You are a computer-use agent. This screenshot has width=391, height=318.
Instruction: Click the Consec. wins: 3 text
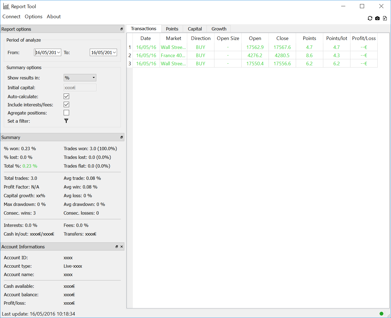[x=20, y=213]
